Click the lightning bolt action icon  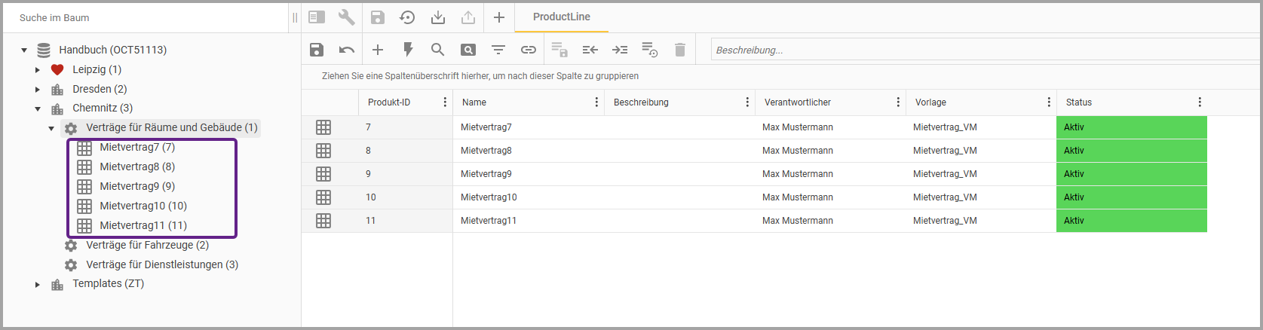tap(408, 50)
